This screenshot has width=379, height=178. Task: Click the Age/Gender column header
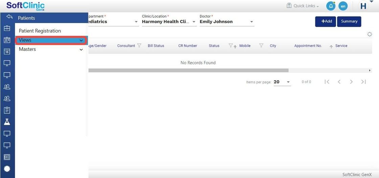pyautogui.click(x=97, y=46)
